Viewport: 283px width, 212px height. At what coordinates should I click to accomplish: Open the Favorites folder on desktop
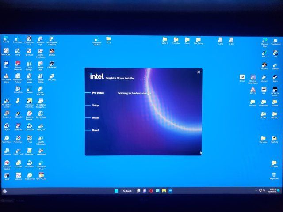point(176,41)
